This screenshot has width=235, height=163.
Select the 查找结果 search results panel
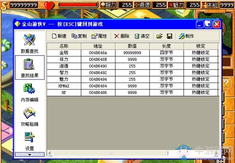click(30, 67)
